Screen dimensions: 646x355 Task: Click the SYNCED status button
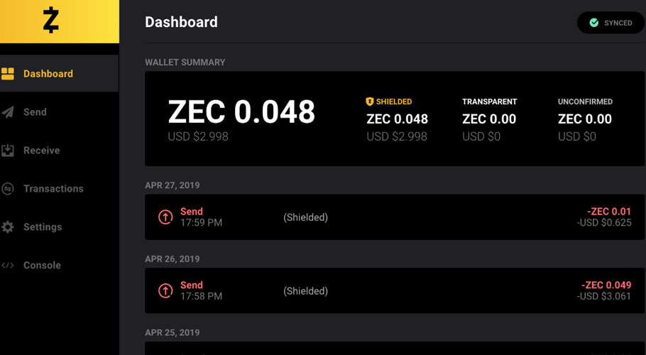tap(611, 23)
